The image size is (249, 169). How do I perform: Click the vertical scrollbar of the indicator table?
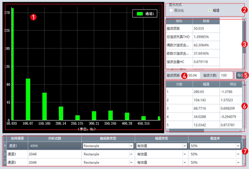(x=244, y=44)
